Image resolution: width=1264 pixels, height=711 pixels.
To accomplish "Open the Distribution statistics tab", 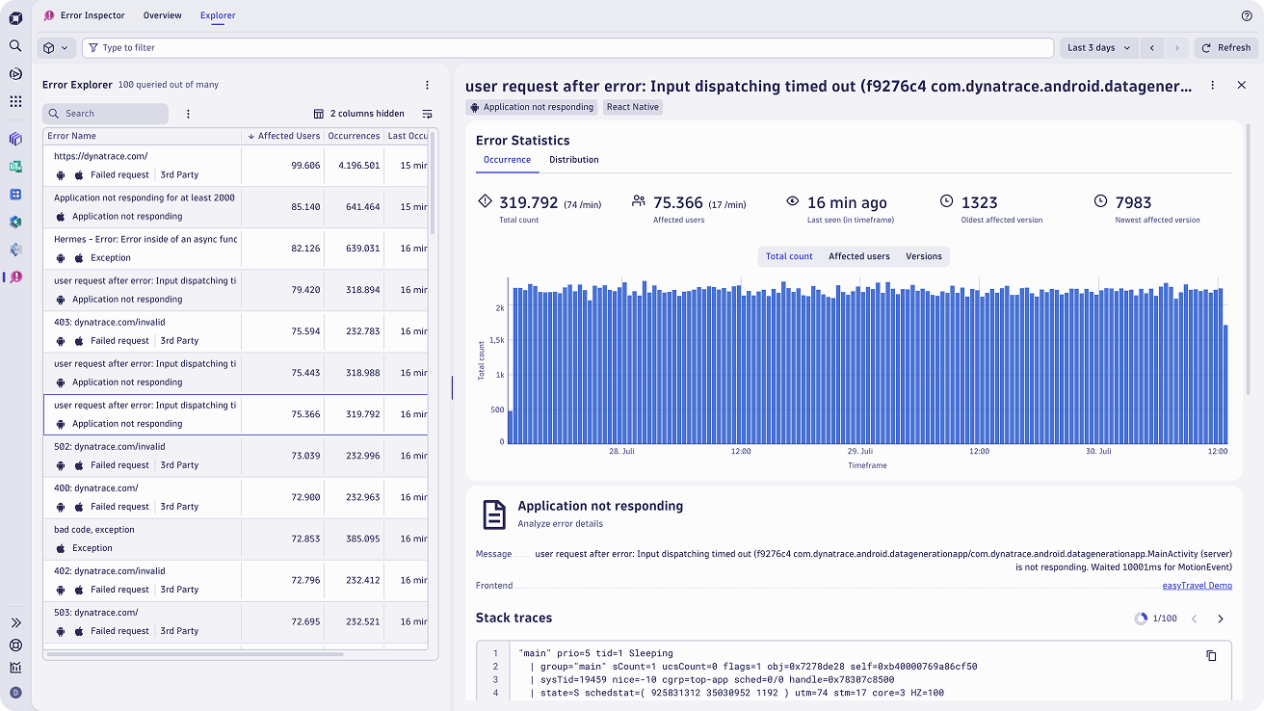I will [573, 160].
